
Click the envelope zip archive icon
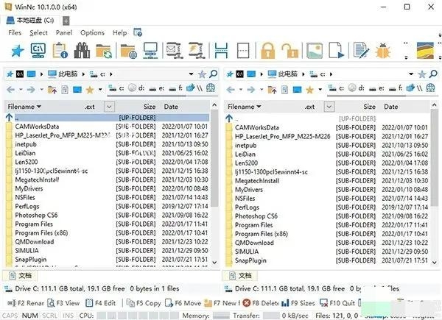point(175,51)
